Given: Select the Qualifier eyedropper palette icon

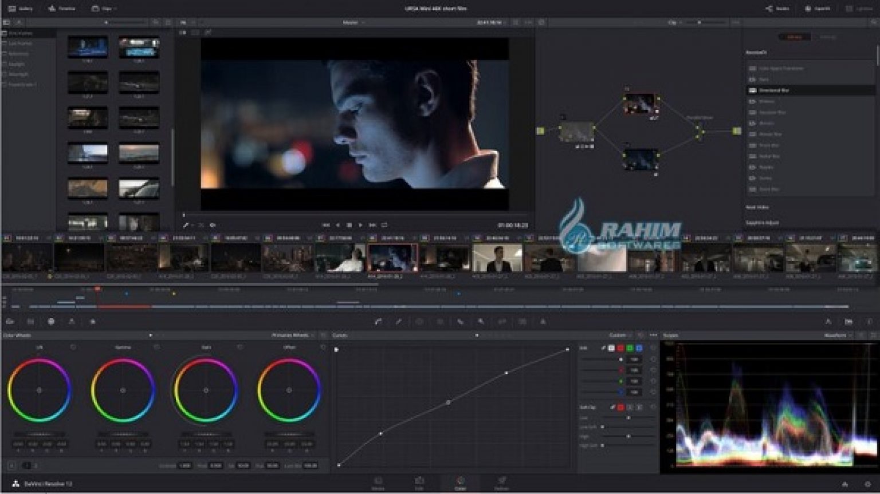Looking at the screenshot, I should click(x=399, y=322).
